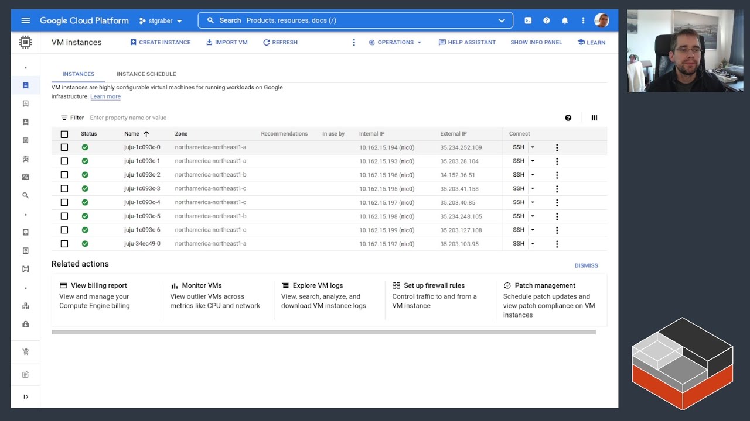
Task: Expand SSH options for juju-1c093c-2
Action: pos(533,175)
